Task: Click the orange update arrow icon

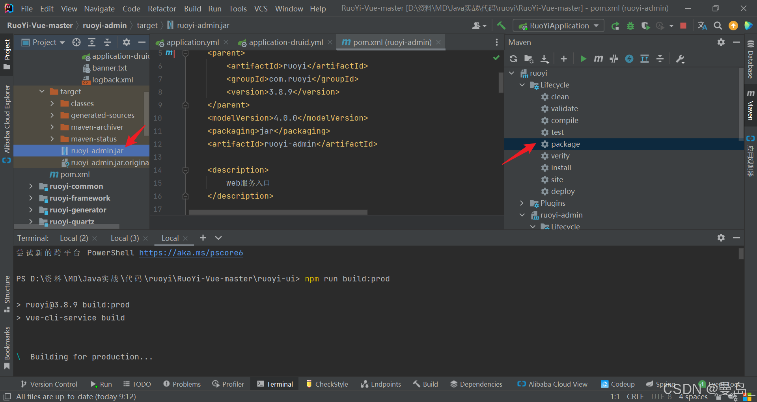Action: coord(733,26)
